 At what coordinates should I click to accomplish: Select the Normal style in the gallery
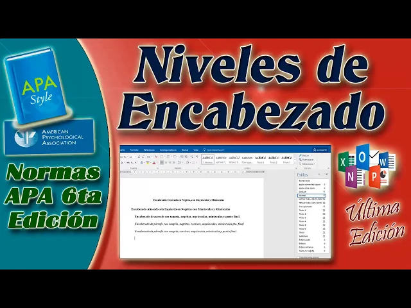208,159
